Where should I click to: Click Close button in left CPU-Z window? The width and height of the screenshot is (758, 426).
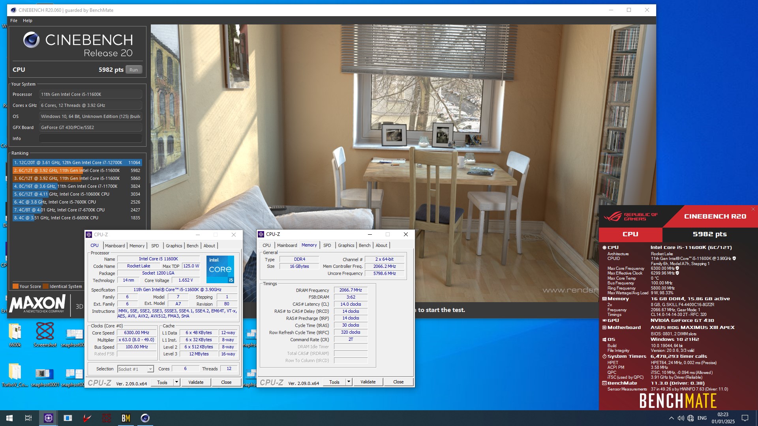[x=226, y=382]
